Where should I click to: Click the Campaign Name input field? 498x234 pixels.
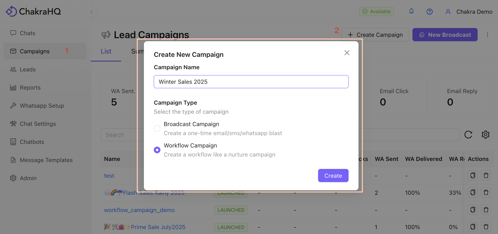tap(251, 82)
